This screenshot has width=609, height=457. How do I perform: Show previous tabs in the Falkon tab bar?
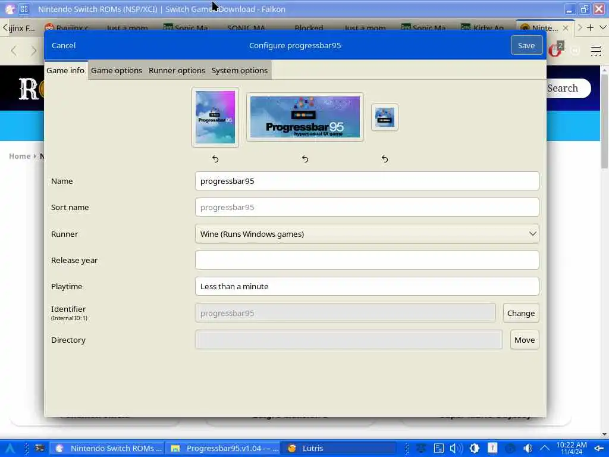click(x=5, y=27)
